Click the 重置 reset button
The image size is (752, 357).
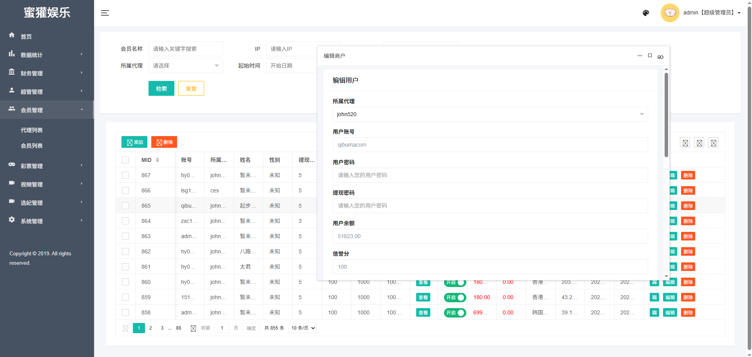tap(191, 89)
